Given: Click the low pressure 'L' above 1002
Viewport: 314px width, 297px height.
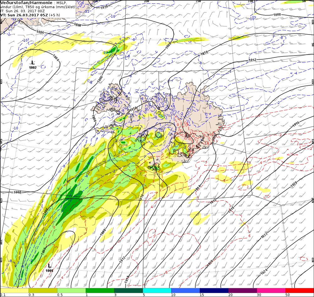Looking at the screenshot, I should (33, 63).
